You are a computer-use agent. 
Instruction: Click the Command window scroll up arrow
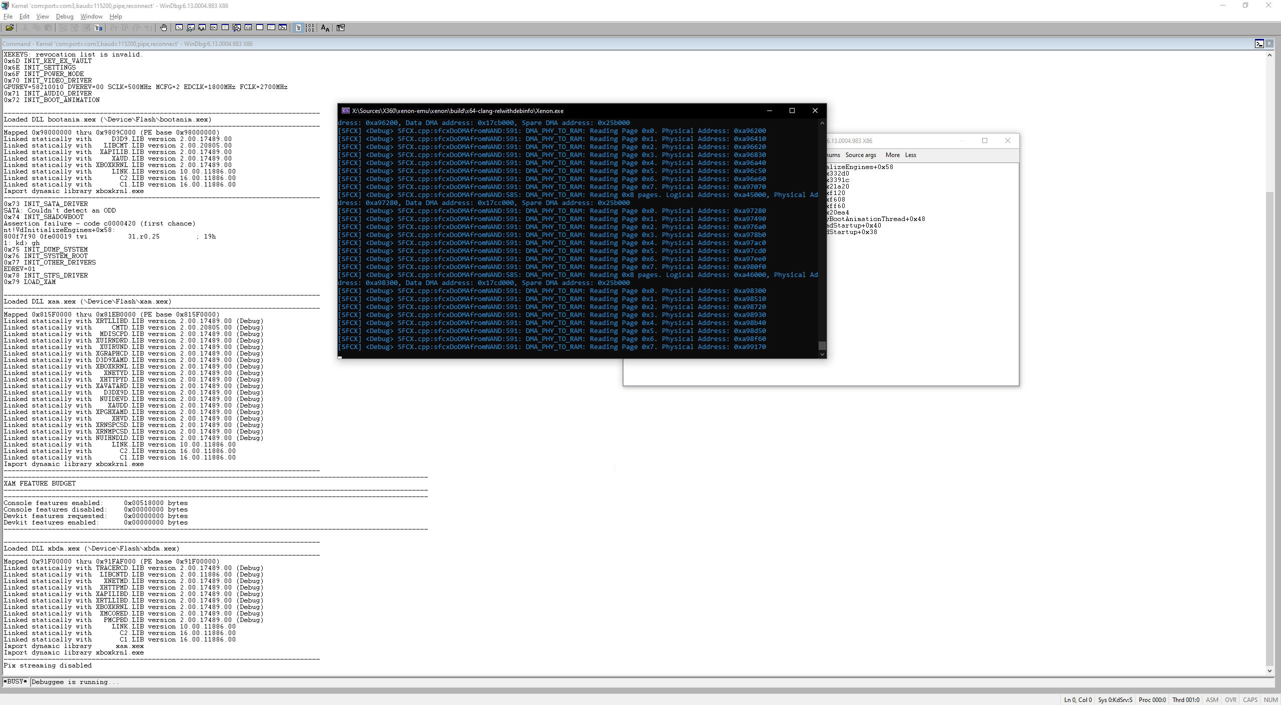1269,54
